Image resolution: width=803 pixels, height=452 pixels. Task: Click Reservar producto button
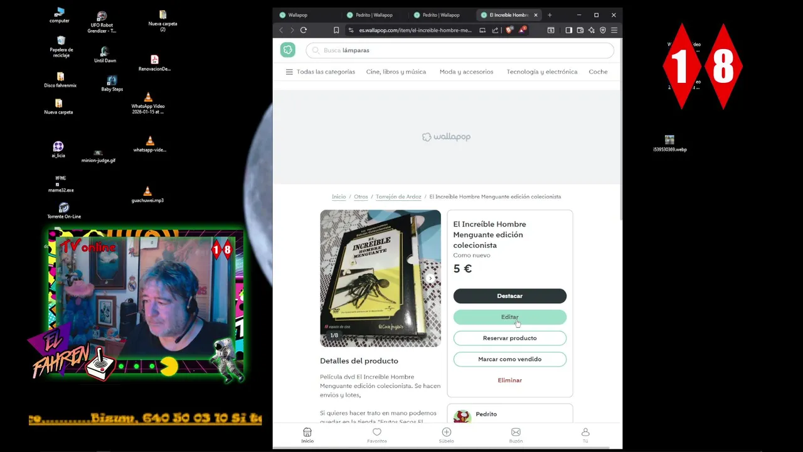pos(509,338)
